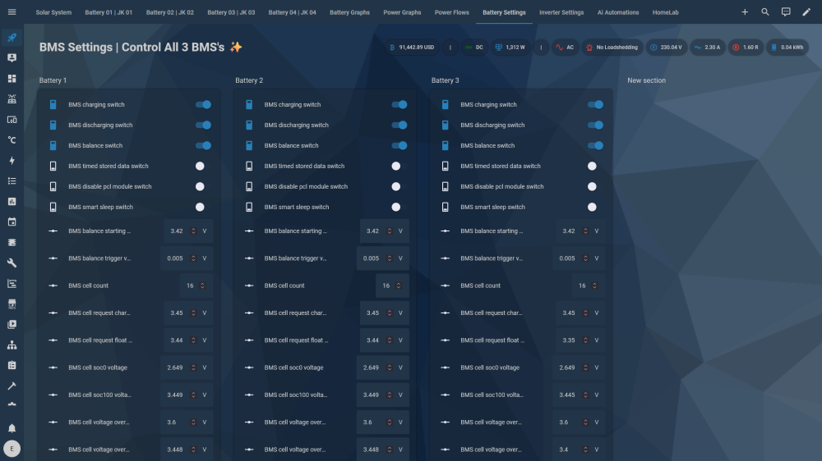Open the HomeLab tab
The width and height of the screenshot is (822, 461).
point(665,12)
